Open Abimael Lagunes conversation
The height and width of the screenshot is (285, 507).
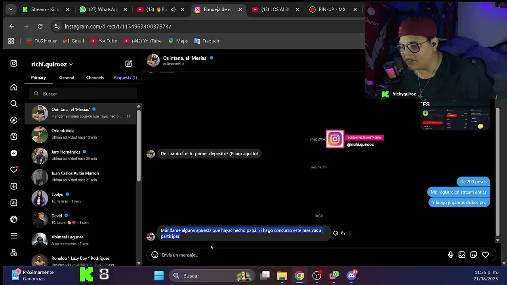80,241
